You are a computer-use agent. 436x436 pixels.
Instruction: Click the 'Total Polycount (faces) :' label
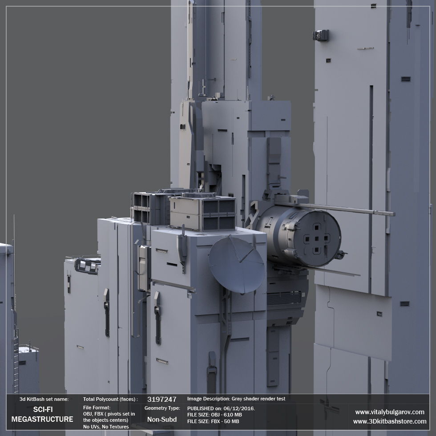point(110,400)
